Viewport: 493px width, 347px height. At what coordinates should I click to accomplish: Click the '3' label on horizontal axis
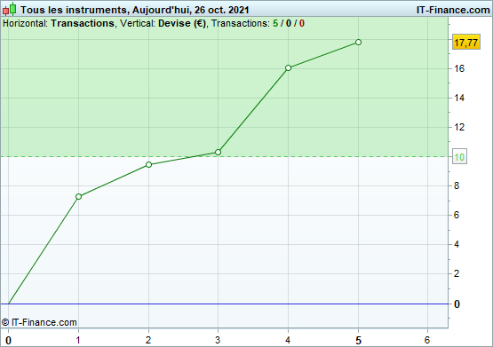[218, 340]
